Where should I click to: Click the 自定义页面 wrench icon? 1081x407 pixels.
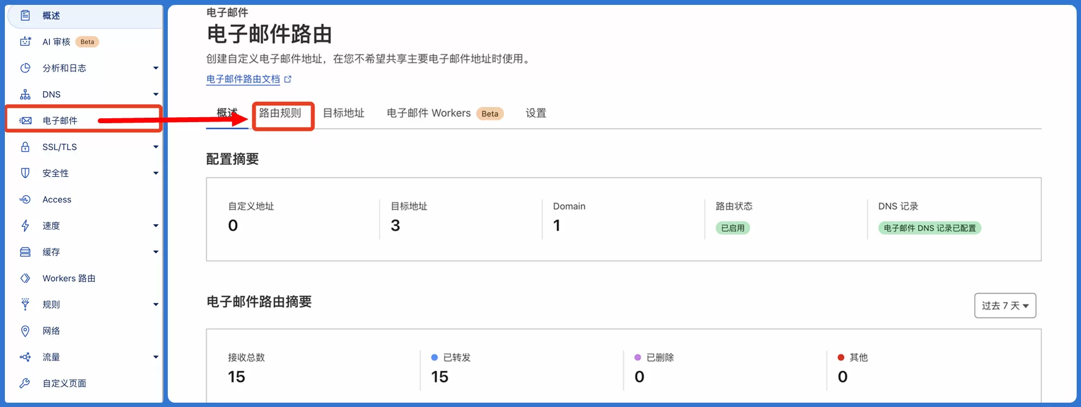click(25, 383)
